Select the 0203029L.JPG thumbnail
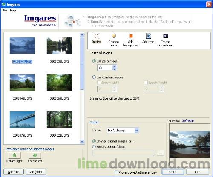Screen dimensions: 213x177 [x=22, y=46]
